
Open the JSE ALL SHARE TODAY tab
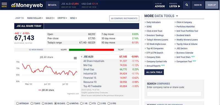pos(29,26)
